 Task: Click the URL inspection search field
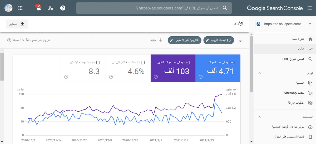click(154, 8)
